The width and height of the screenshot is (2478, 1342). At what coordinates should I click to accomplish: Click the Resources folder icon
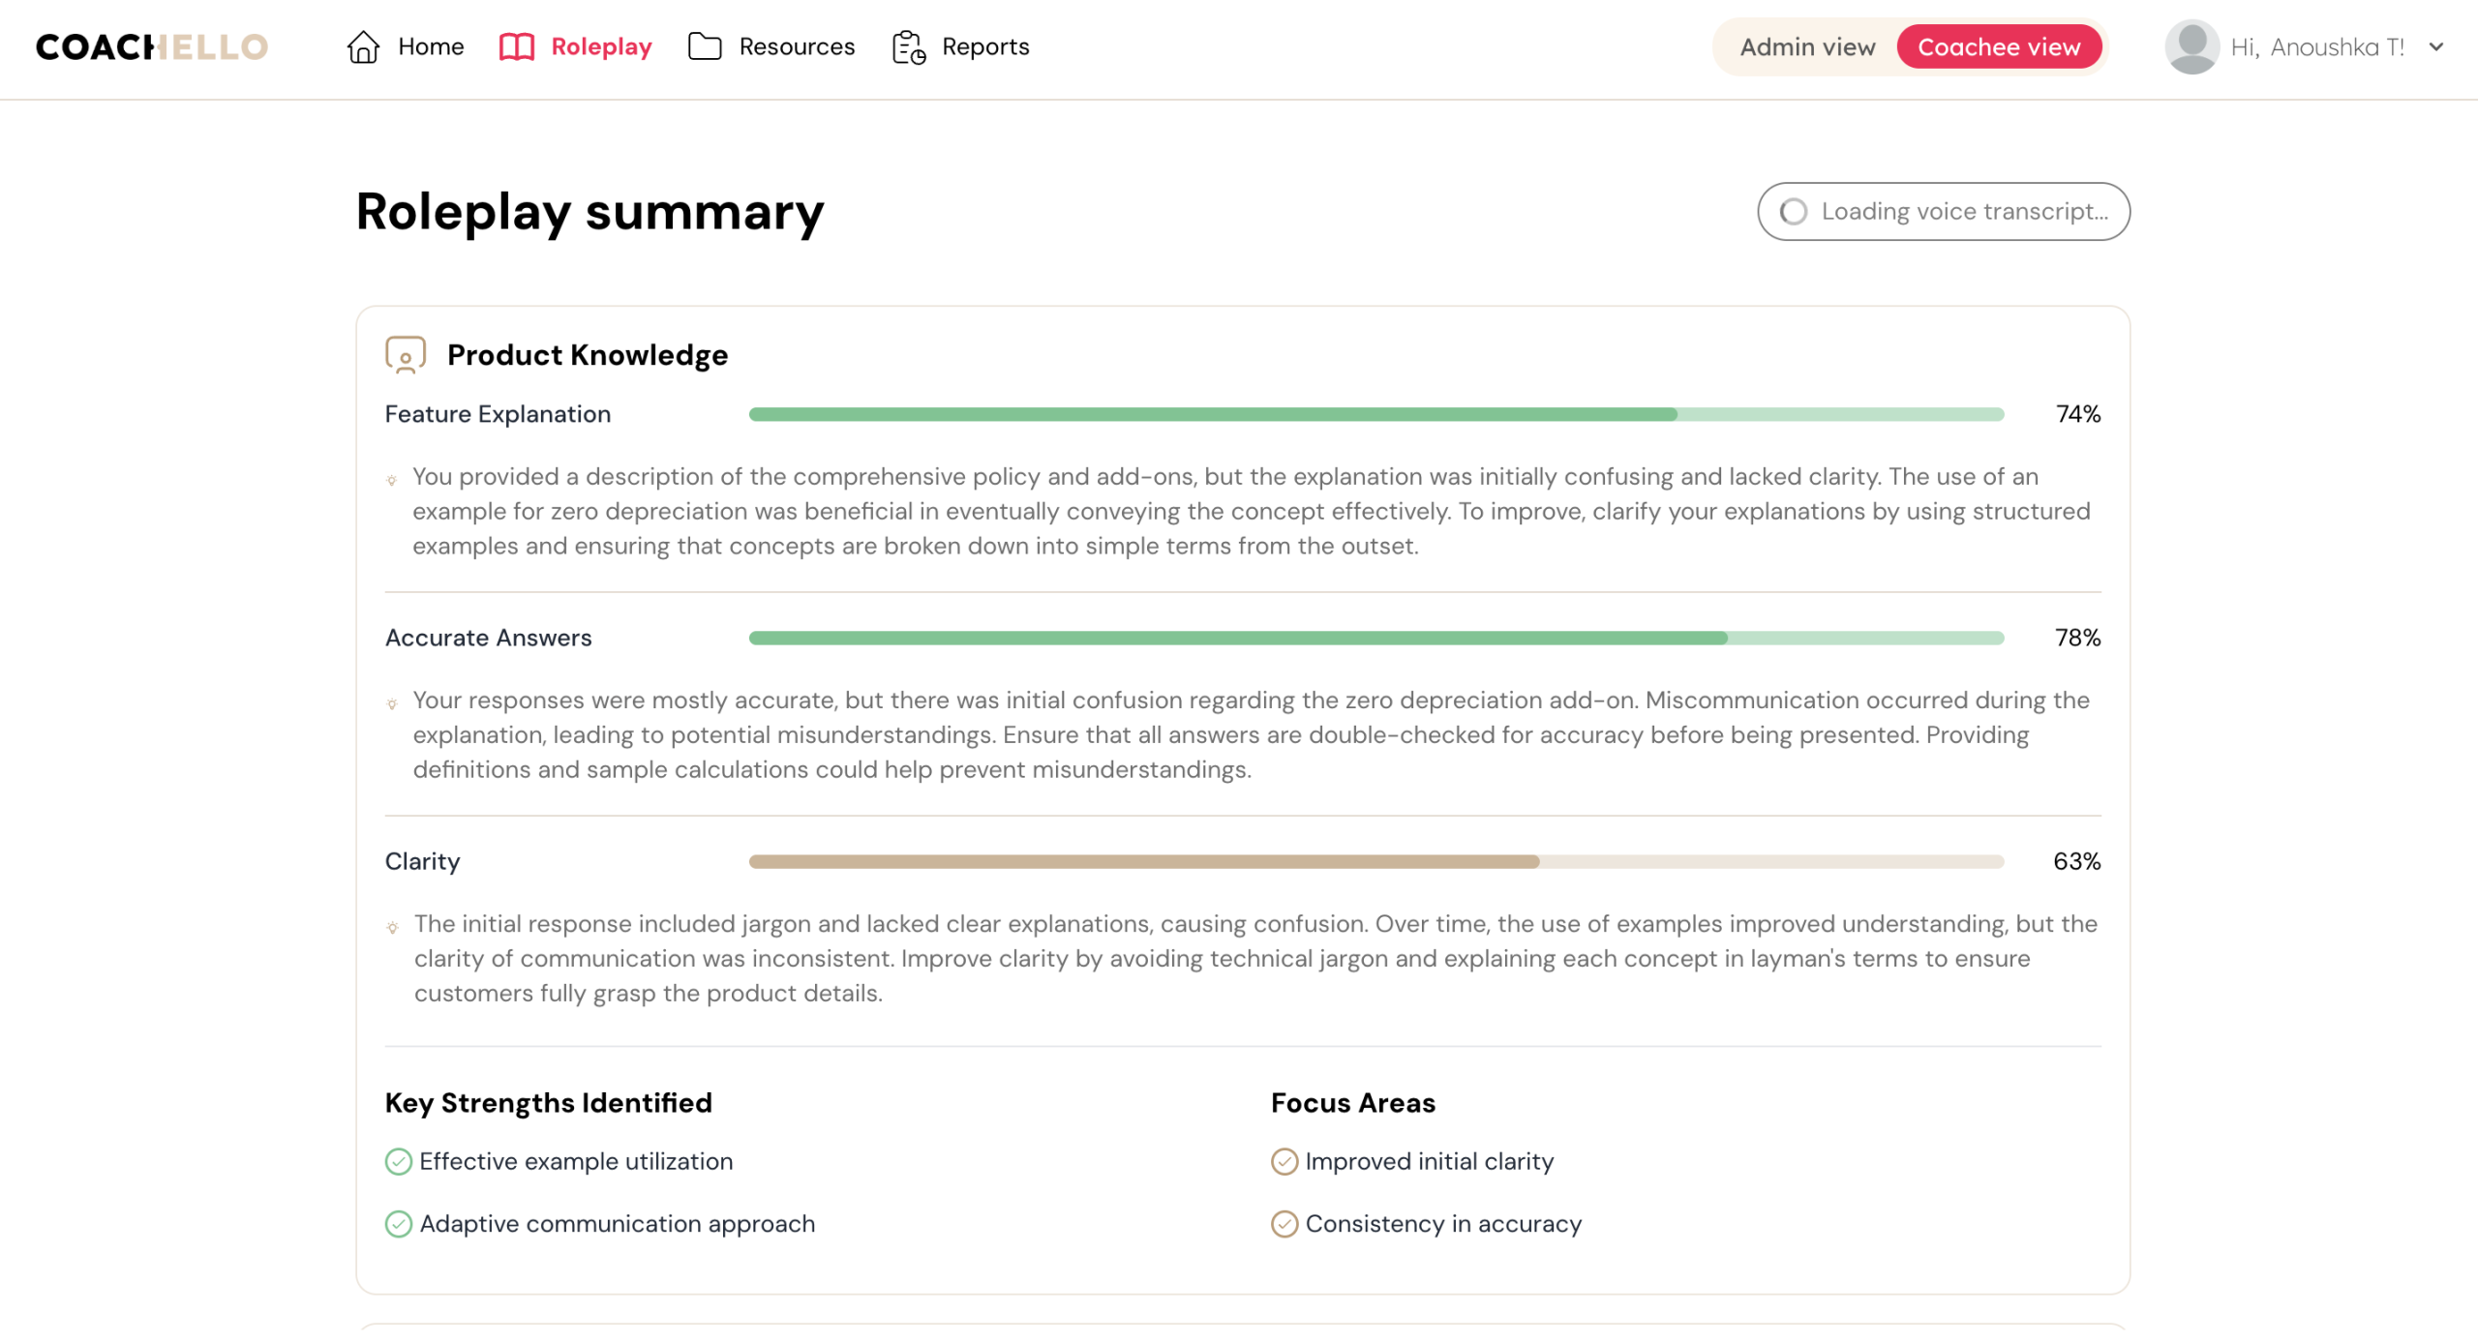tap(704, 46)
